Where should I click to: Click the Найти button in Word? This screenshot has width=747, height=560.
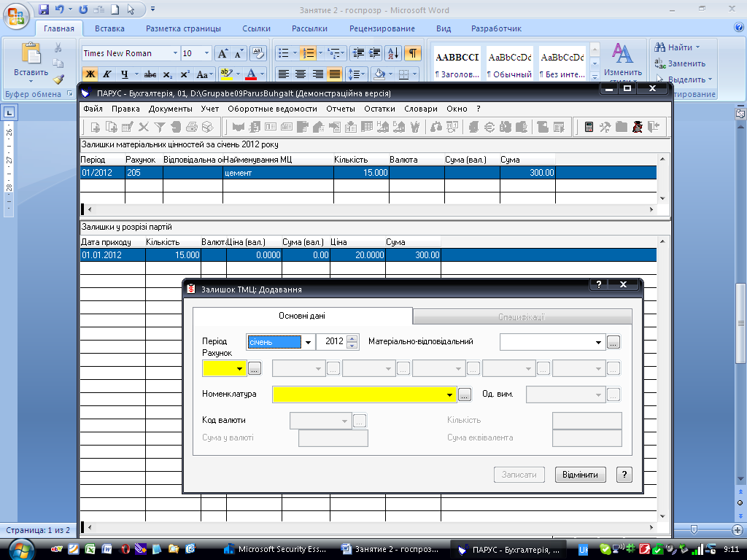coord(676,47)
